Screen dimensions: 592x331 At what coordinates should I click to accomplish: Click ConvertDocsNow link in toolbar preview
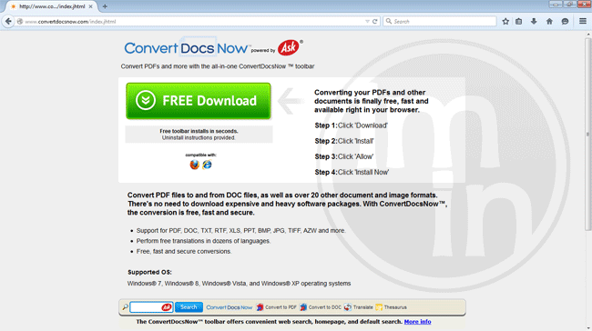pos(229,307)
